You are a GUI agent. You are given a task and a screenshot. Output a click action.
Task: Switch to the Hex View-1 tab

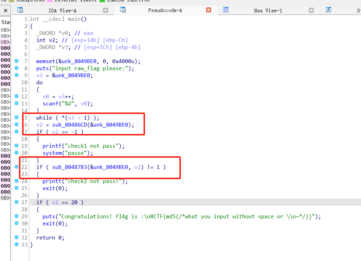(268, 10)
